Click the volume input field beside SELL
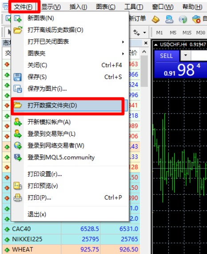The height and width of the screenshot is (254, 207). point(199,55)
